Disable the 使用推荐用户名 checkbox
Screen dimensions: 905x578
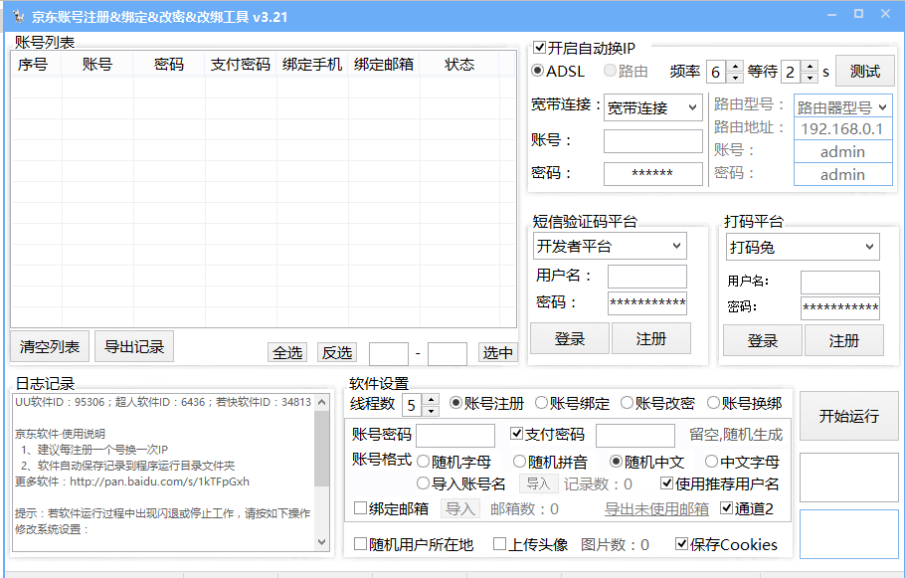666,483
